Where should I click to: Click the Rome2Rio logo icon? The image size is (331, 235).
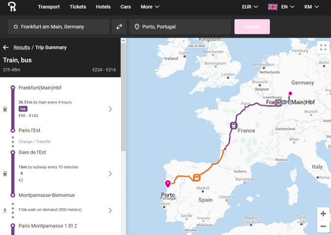13,7
